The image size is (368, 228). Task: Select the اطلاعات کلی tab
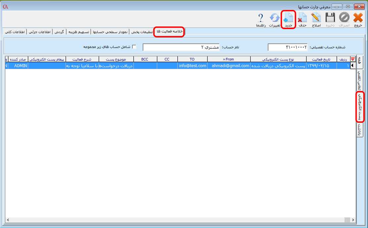pos(14,32)
